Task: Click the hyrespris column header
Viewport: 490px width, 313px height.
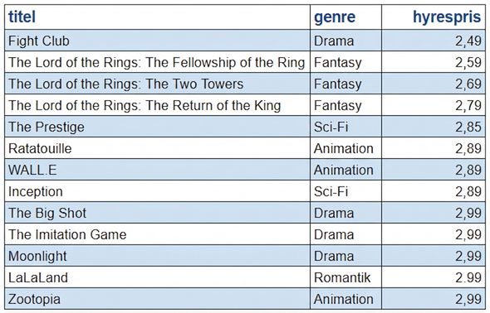Action: pyautogui.click(x=434, y=17)
